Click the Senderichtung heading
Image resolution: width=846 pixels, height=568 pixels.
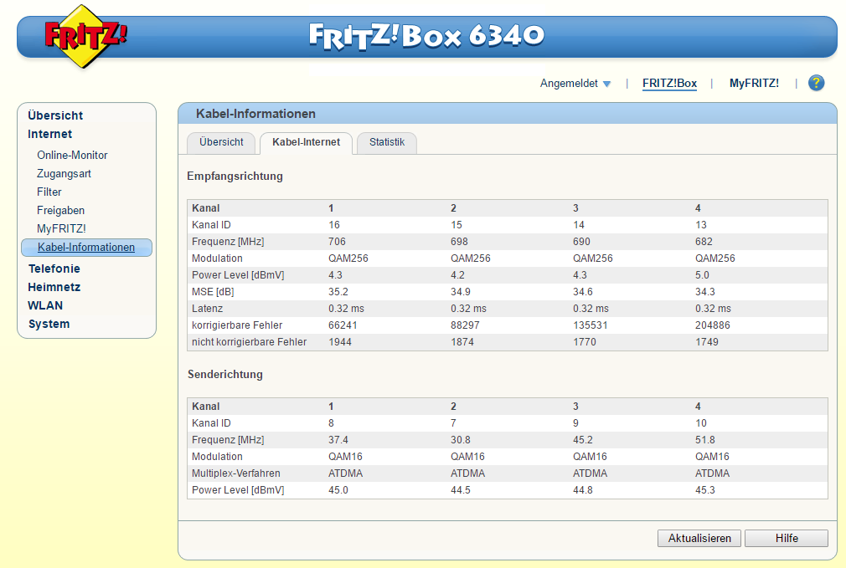click(x=225, y=375)
